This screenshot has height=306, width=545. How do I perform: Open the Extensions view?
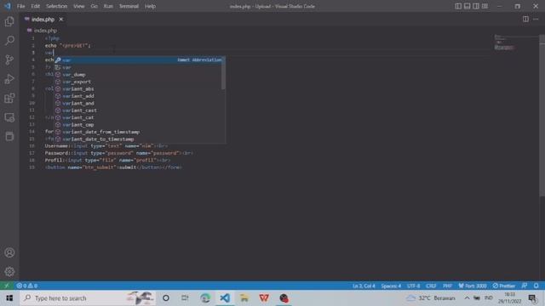coord(9,99)
